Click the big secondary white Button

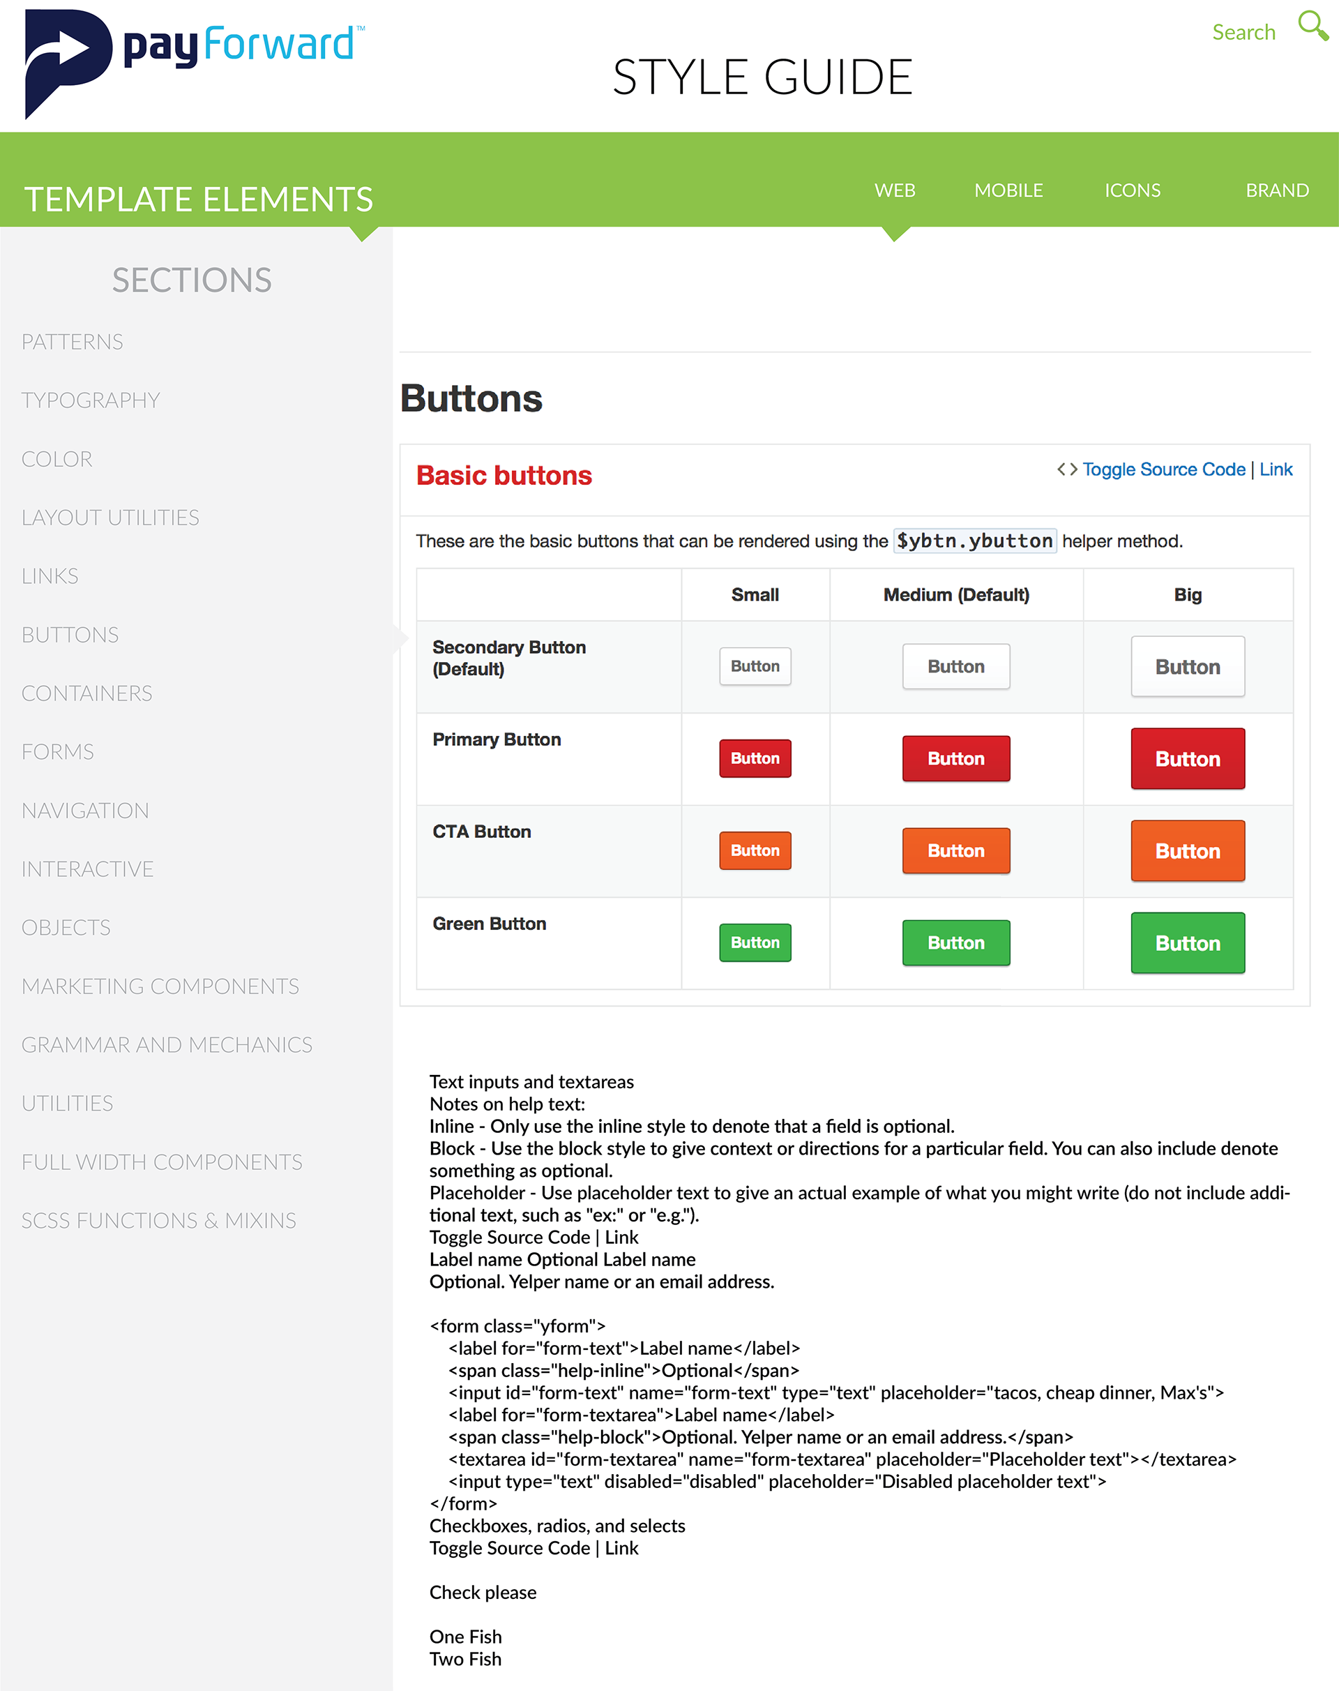(x=1188, y=666)
